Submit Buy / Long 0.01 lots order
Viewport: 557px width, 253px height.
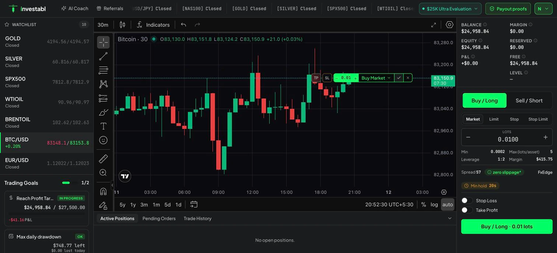[x=507, y=227]
